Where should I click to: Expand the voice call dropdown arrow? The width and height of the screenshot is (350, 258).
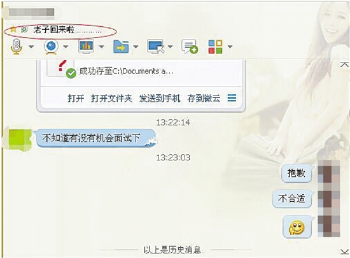(x=31, y=47)
